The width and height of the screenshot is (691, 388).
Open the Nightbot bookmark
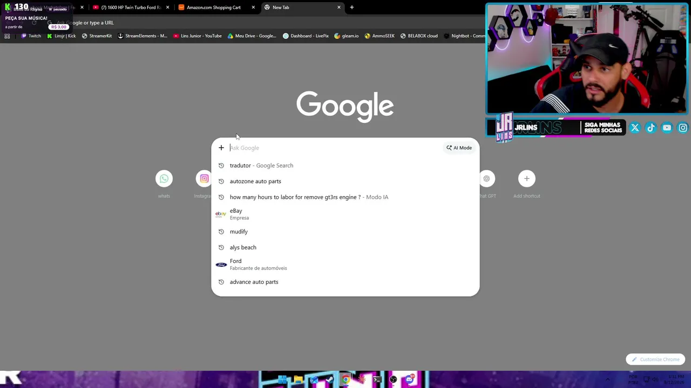(464, 36)
